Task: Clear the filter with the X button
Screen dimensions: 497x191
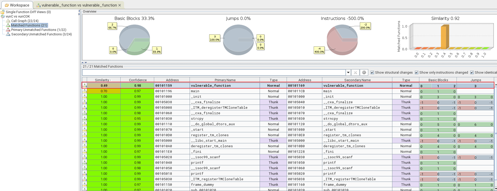Action: 355,73
